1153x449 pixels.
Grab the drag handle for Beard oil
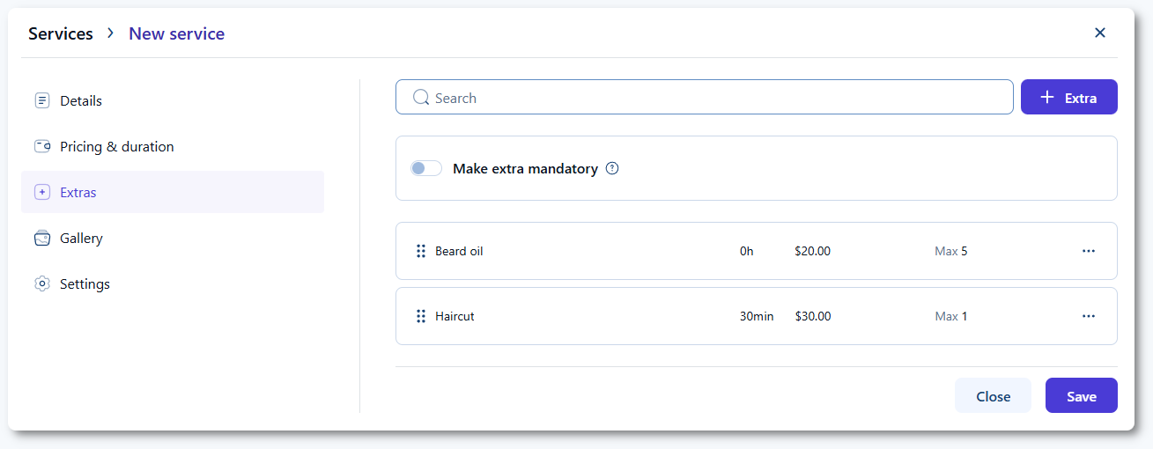pyautogui.click(x=420, y=251)
